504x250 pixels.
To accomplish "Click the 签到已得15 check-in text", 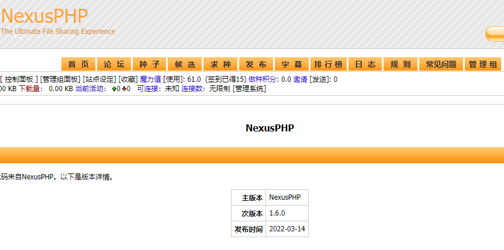I will pos(226,79).
